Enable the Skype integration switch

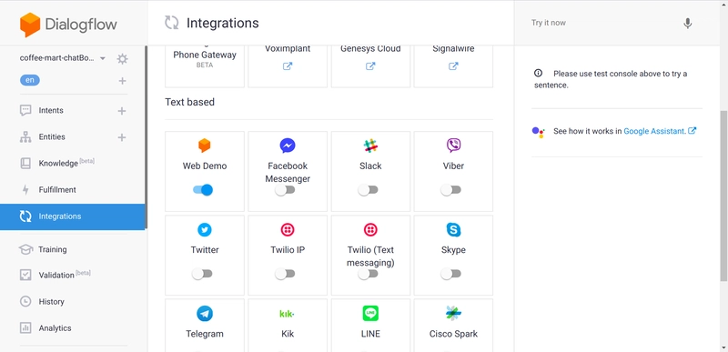pyautogui.click(x=450, y=274)
